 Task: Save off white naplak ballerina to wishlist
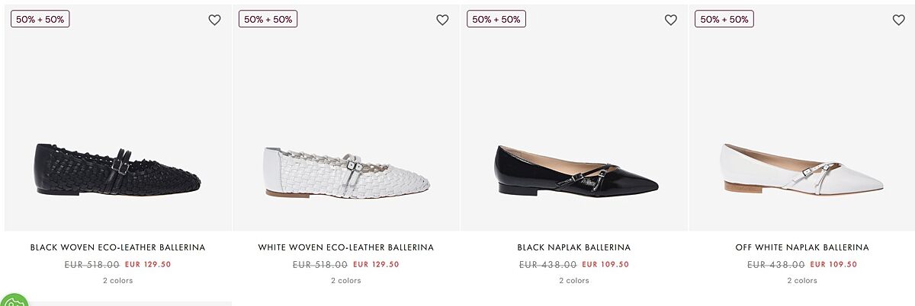(898, 20)
